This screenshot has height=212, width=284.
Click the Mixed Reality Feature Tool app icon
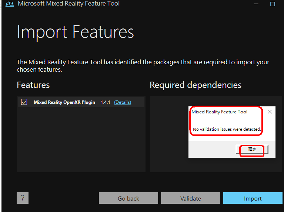[10, 4]
